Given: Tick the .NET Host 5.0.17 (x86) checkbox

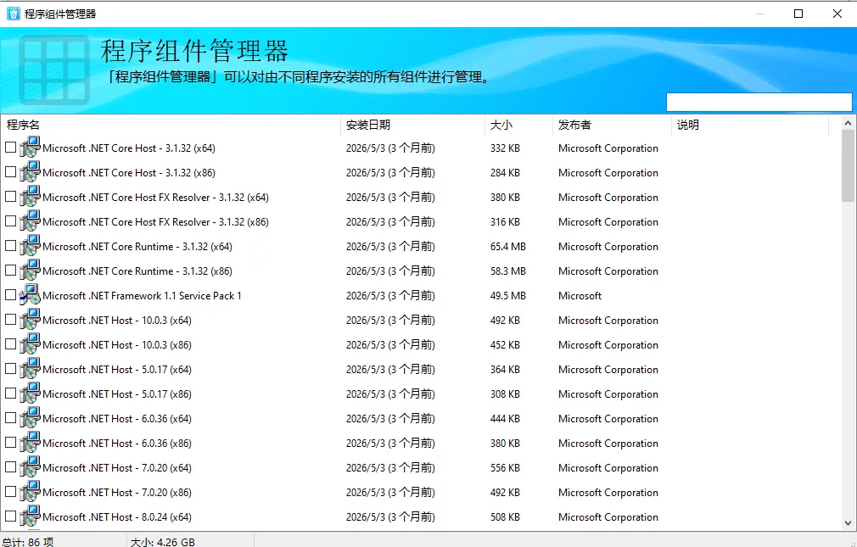Looking at the screenshot, I should 10,394.
